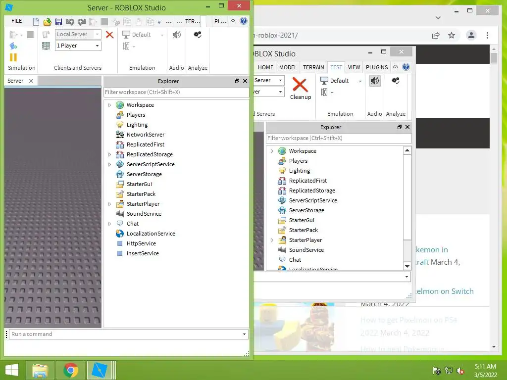
Task: Undock the Server window Explorer panel
Action: coord(237,81)
